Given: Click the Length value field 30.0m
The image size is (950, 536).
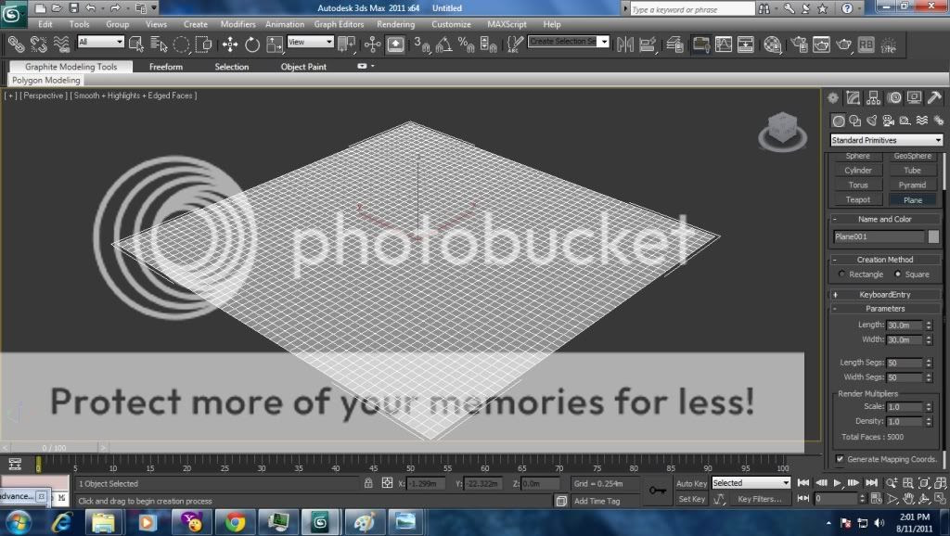Looking at the screenshot, I should pyautogui.click(x=904, y=325).
